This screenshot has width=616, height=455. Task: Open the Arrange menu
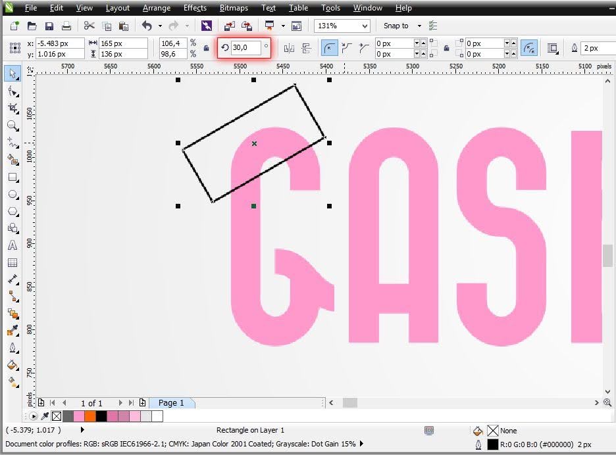pos(157,8)
